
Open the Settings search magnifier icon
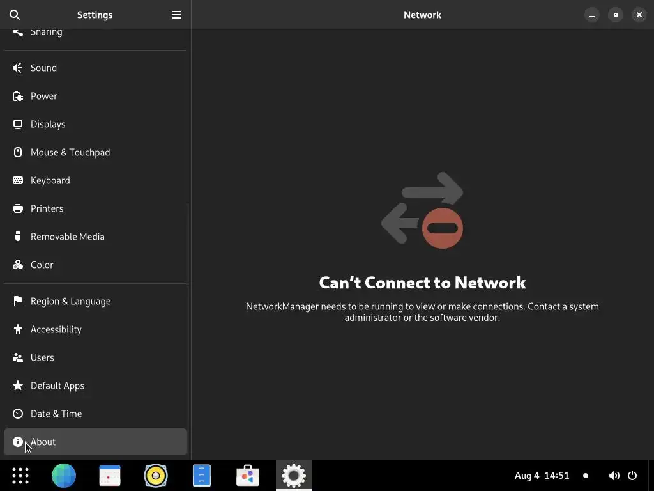(x=15, y=15)
